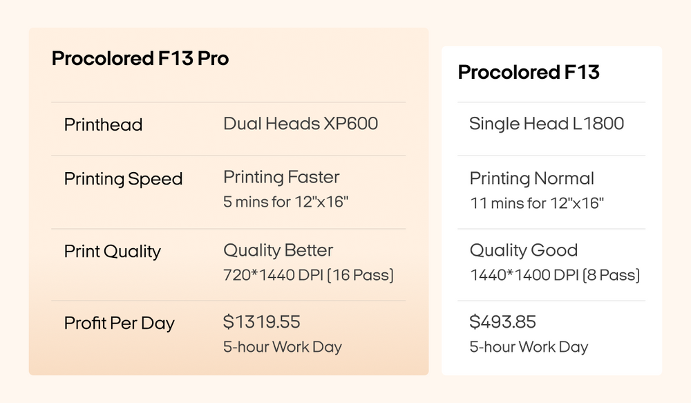Image resolution: width=691 pixels, height=403 pixels.
Task: Click the 11 mins for 12"x16" text
Action: (x=537, y=203)
